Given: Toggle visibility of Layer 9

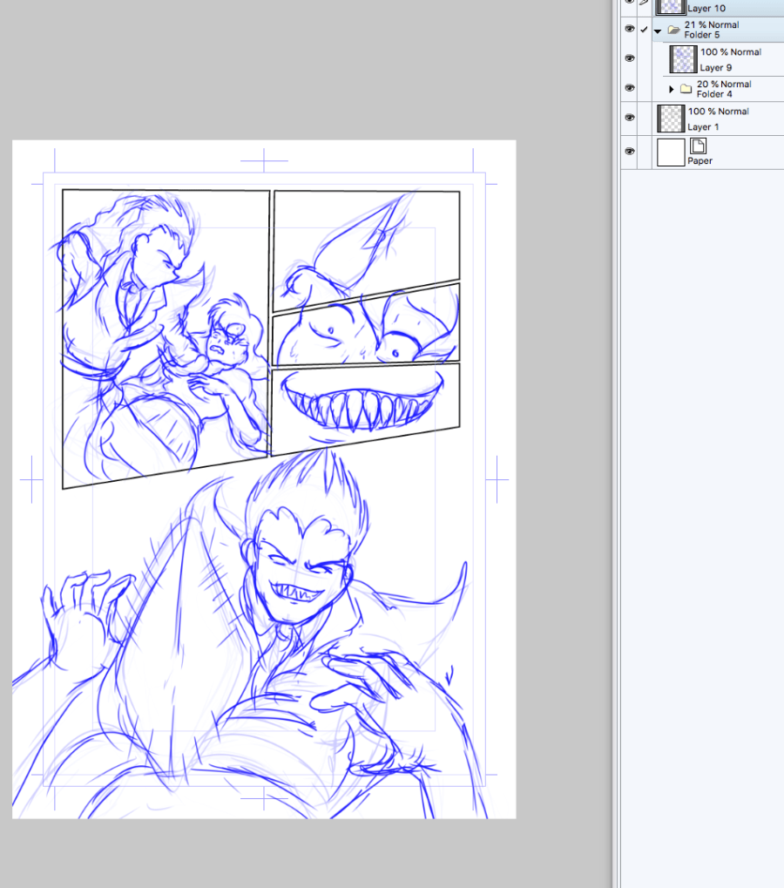Looking at the screenshot, I should (630, 58).
